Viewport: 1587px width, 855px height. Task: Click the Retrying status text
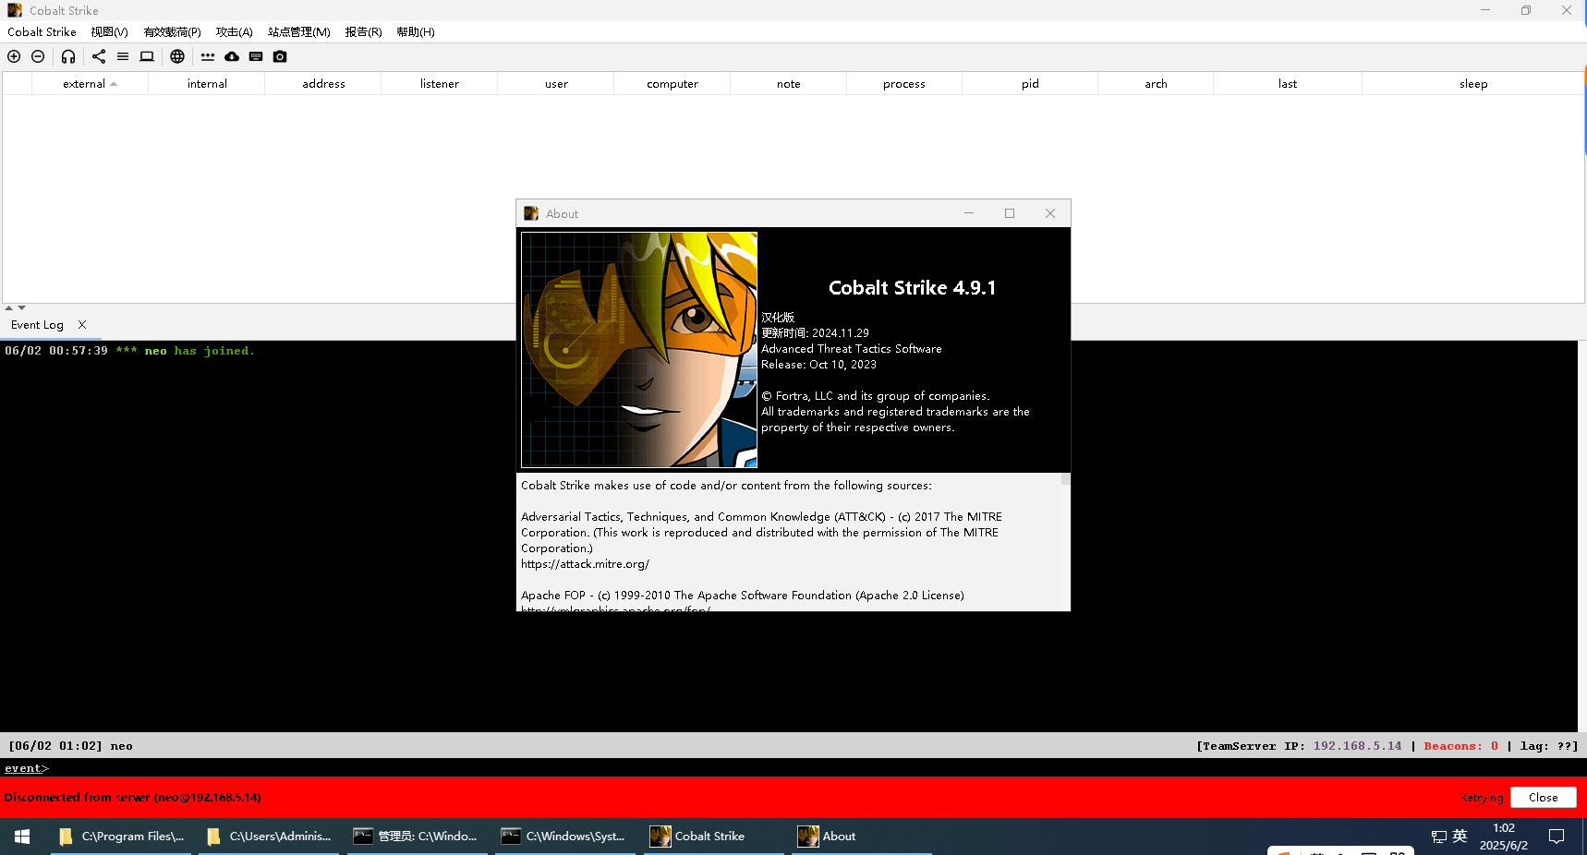click(1482, 798)
